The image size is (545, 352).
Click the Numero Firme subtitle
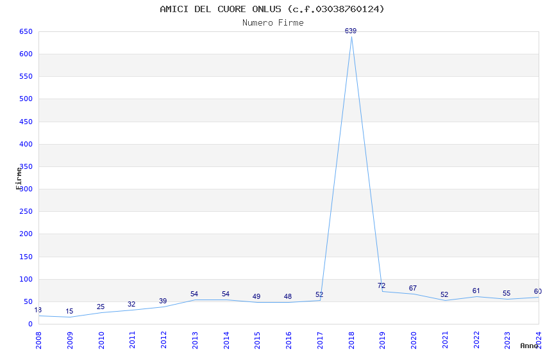pos(272,22)
